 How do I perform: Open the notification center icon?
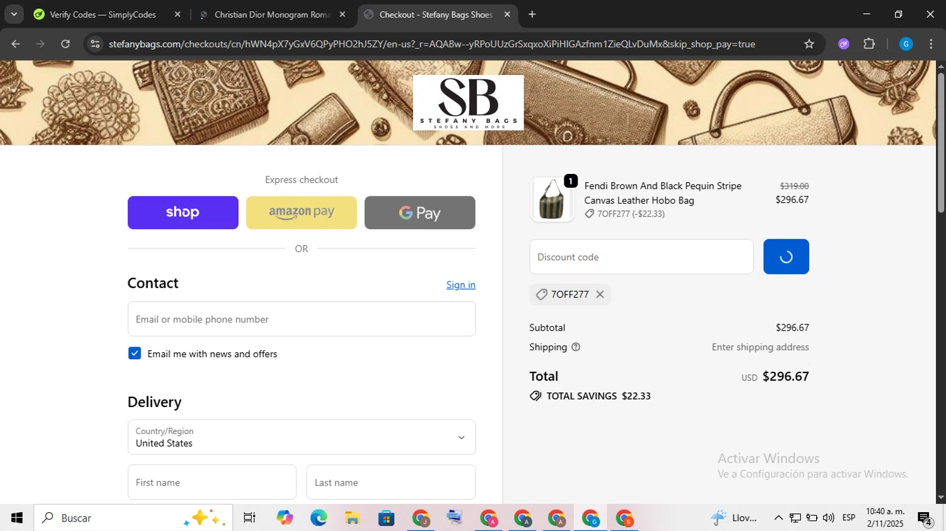coord(925,518)
